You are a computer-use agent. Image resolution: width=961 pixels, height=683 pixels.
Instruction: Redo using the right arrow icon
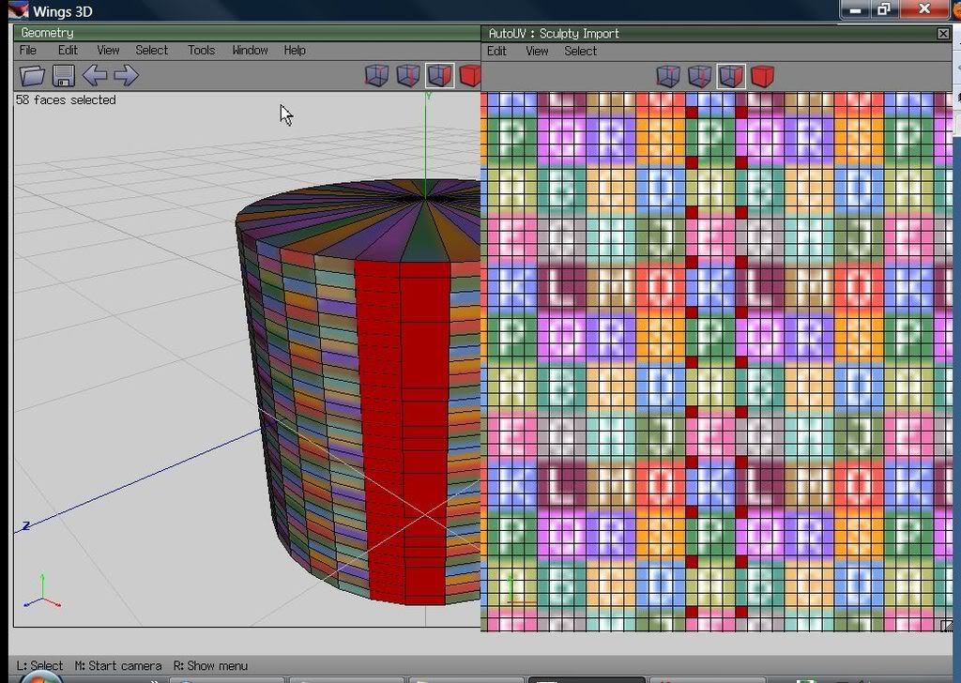point(126,76)
